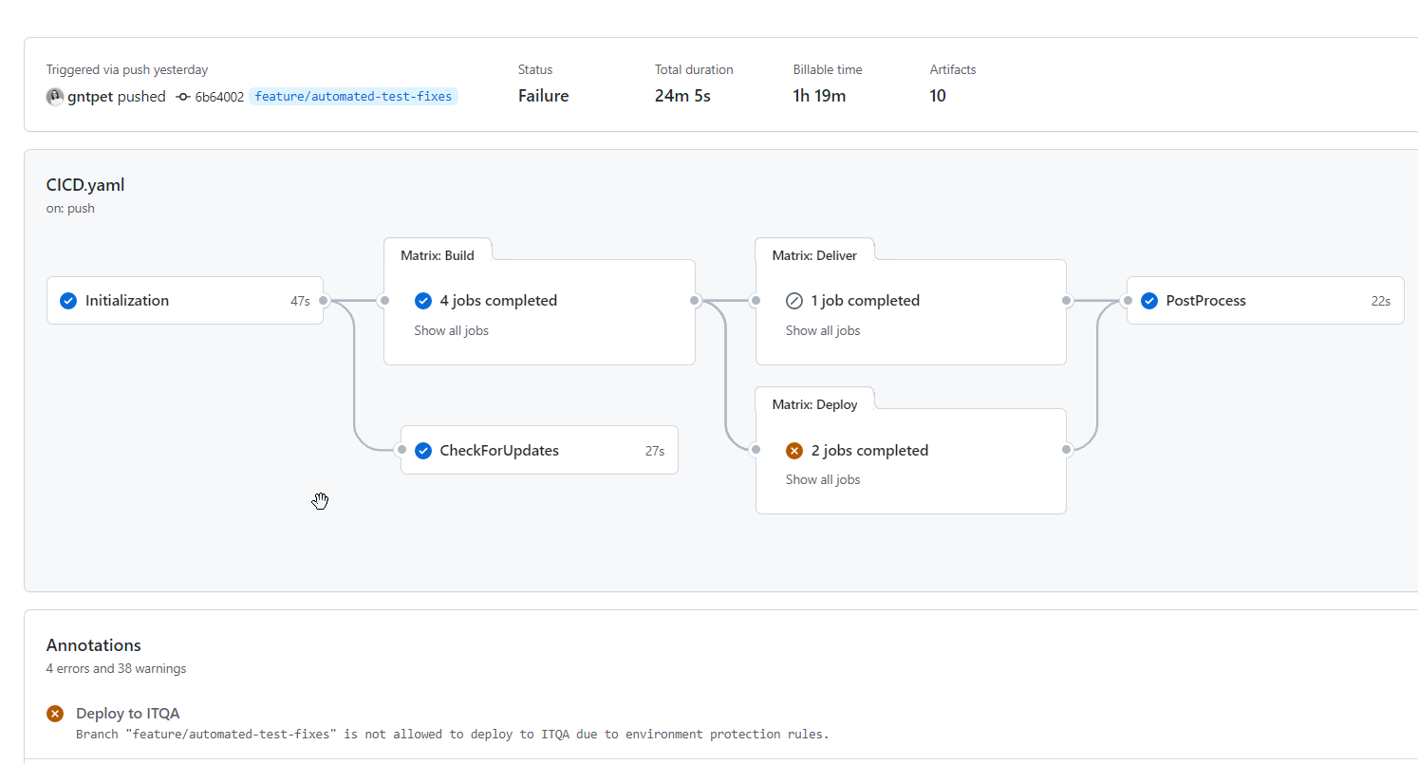Open the feature/automated-test-fixes branch label
Screen dimensions: 1418x764
[x=353, y=96]
